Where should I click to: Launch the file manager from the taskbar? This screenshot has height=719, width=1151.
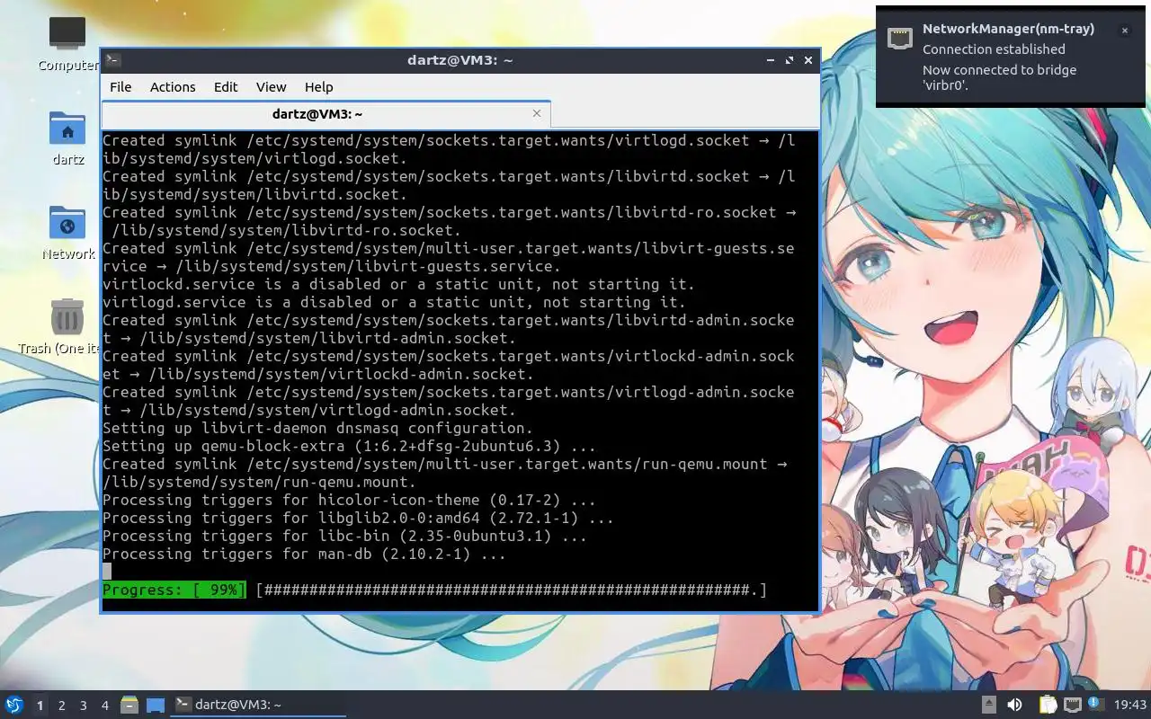tap(129, 705)
